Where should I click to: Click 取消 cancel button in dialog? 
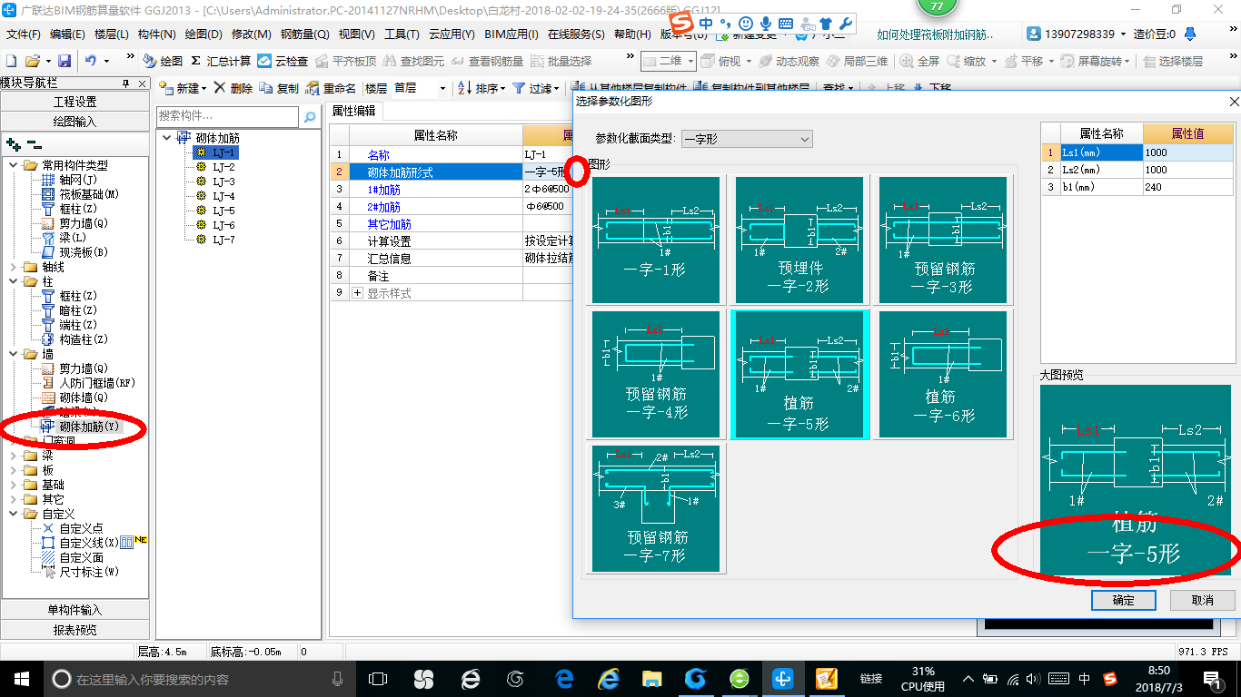1202,600
